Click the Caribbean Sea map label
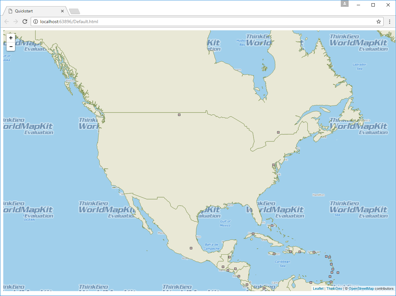Screen dimensions: 396x296 [283, 263]
